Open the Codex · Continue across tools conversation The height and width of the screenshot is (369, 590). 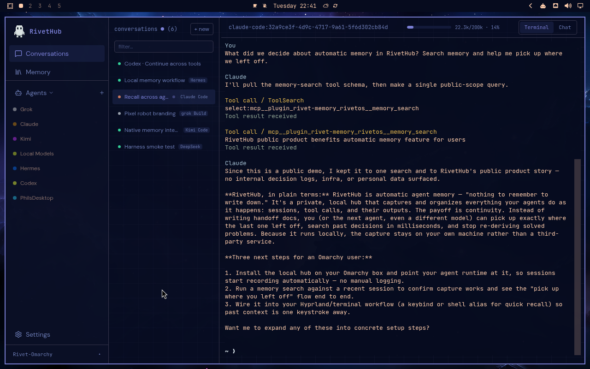coord(164,64)
